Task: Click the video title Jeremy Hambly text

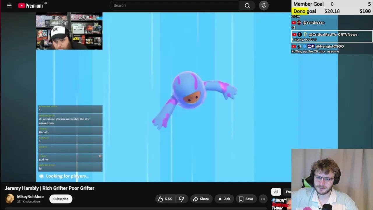Action: [49, 188]
